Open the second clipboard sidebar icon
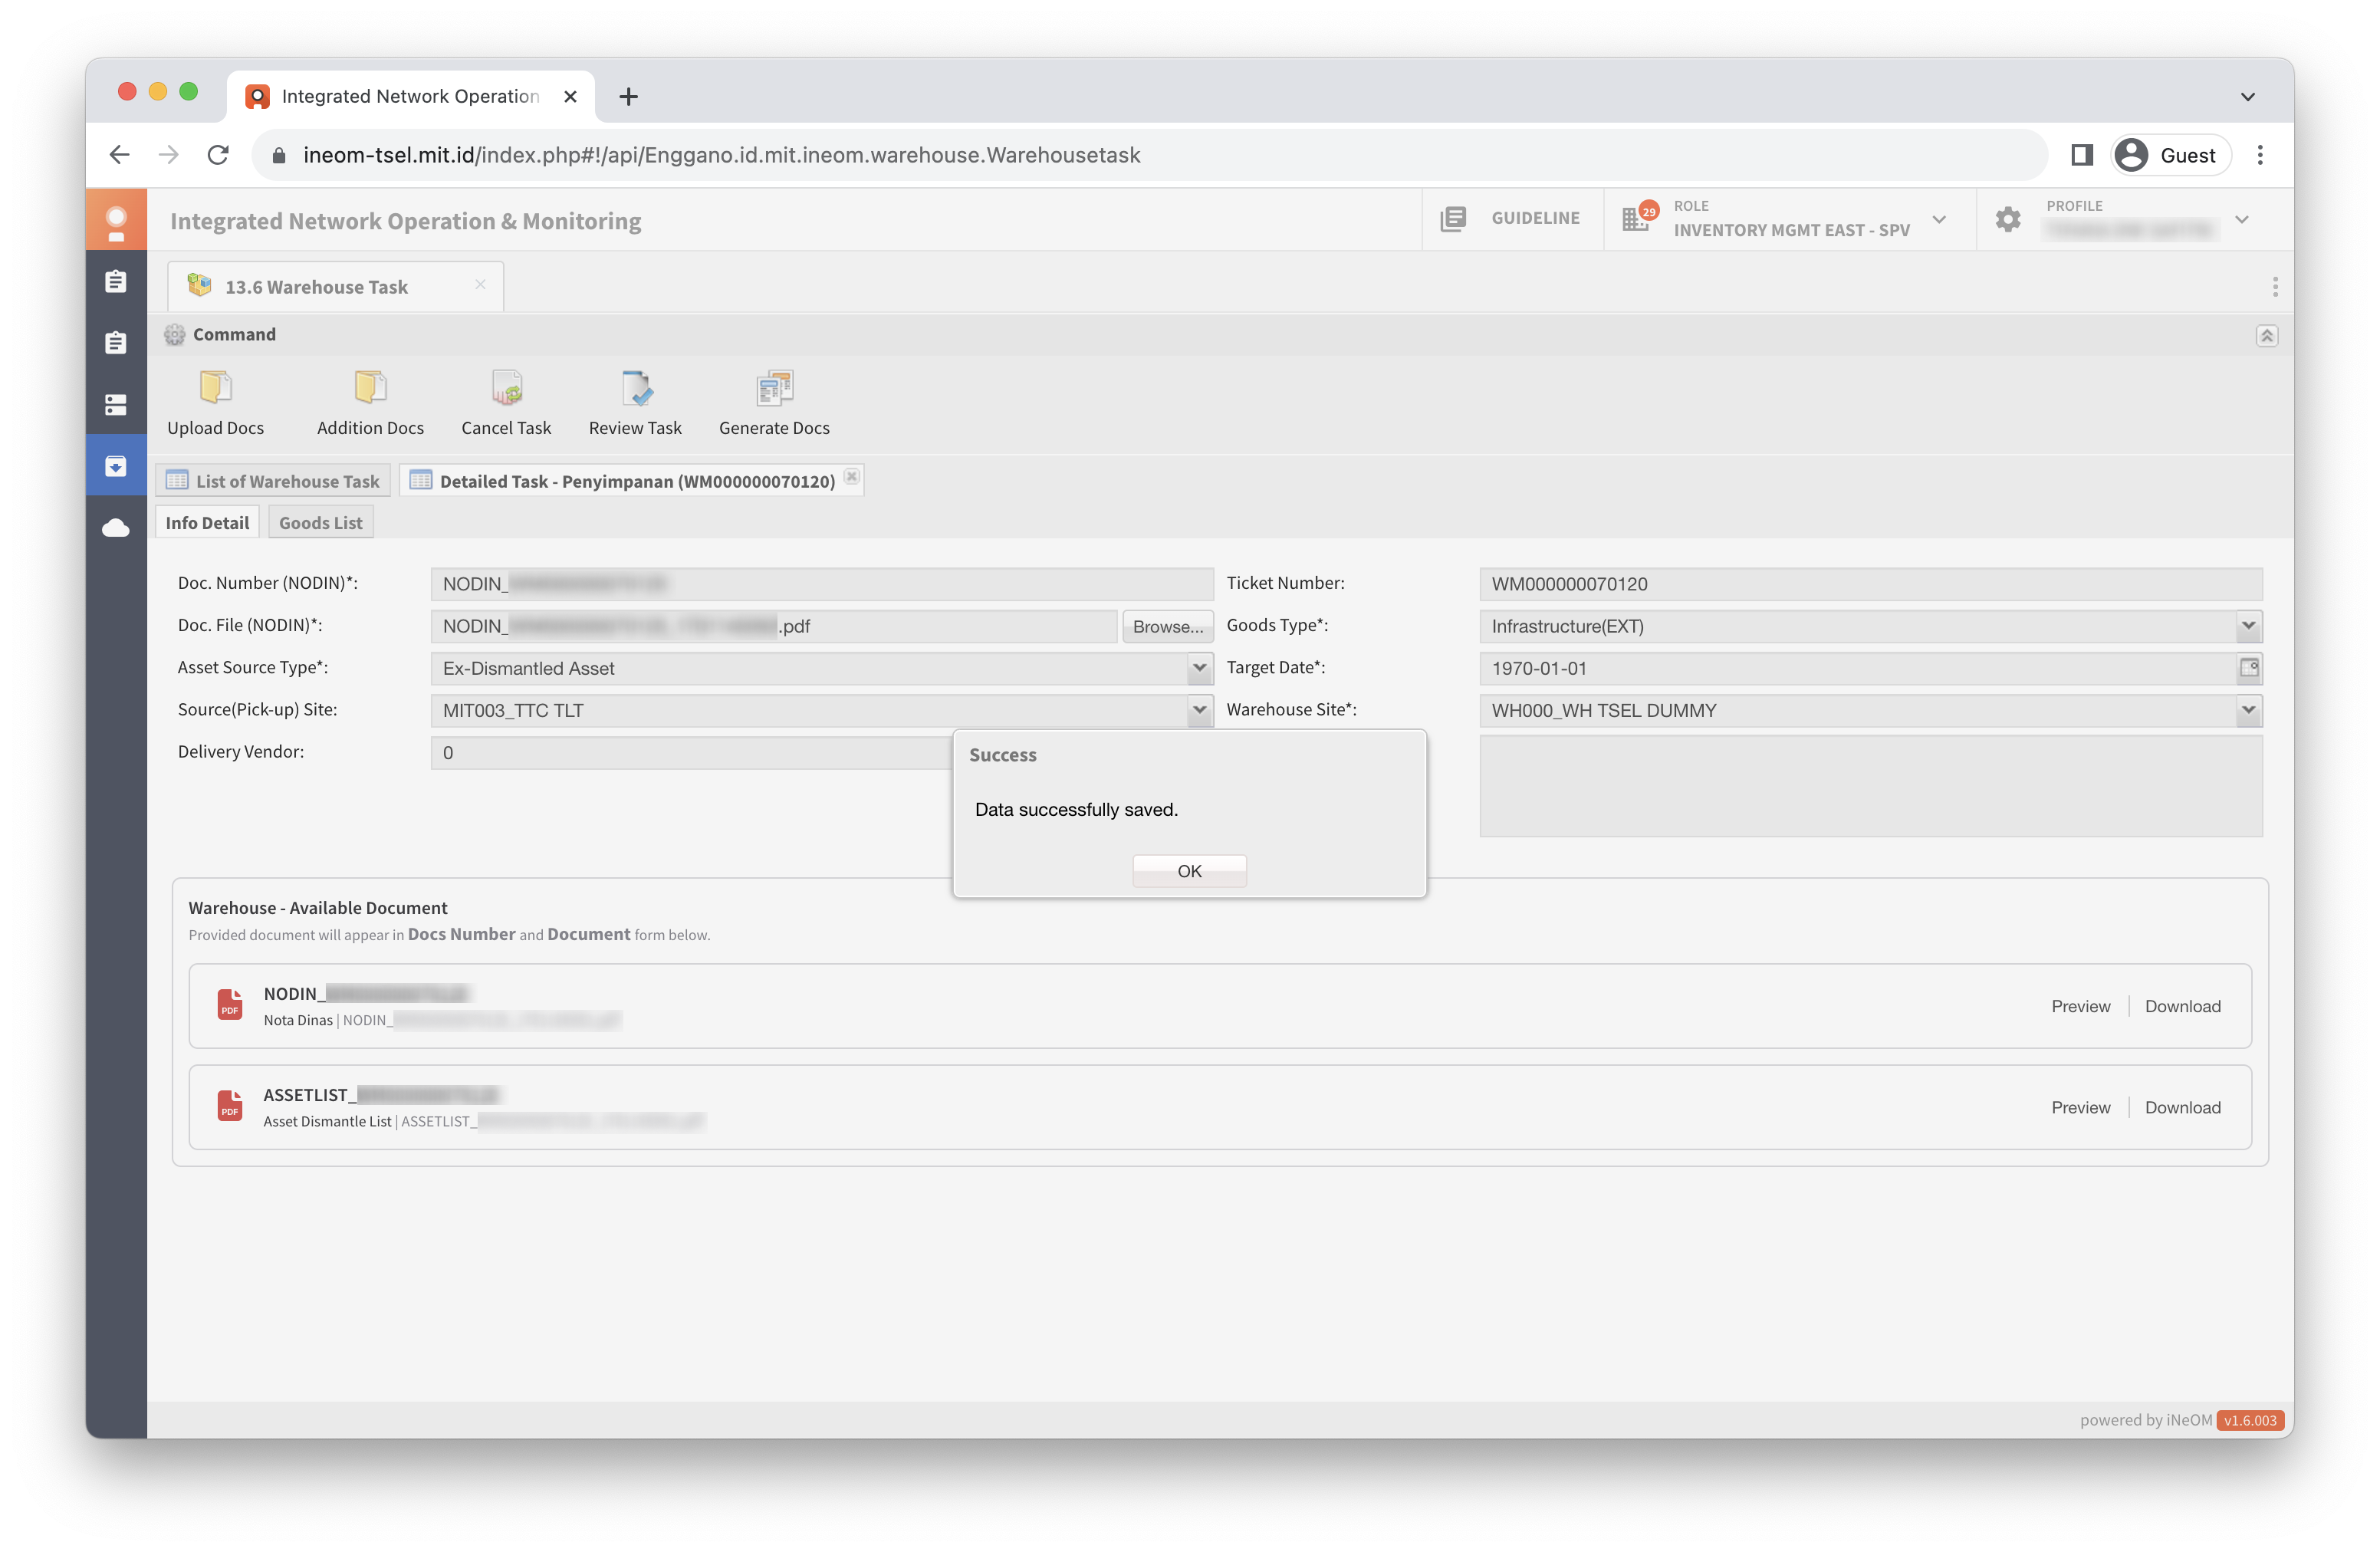Screen dimensions: 2380x1552 tap(116, 343)
